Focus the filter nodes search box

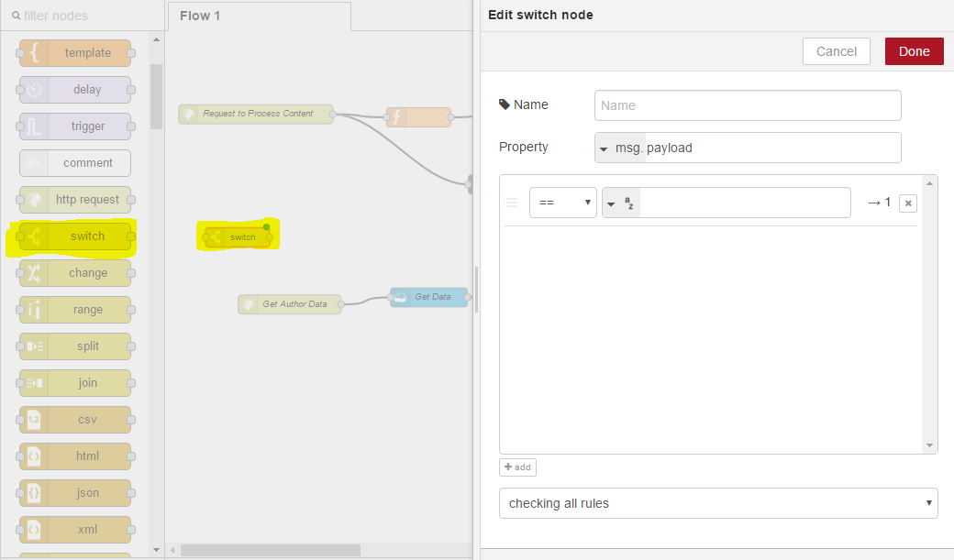(83, 16)
